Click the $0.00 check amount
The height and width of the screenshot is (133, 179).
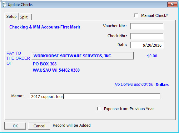click(x=152, y=56)
